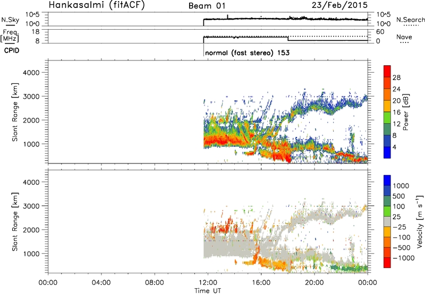Click the "Freq. [MHz]" axis label
Viewport: 425px width, 294px height.
tap(10, 36)
